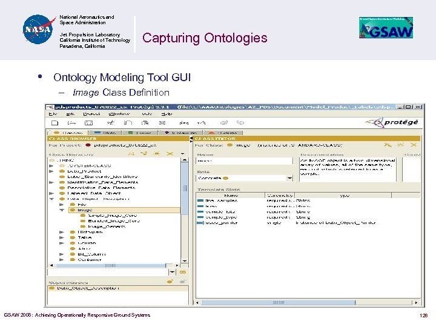Click the Template Slots horizontal scrollbar

pyautogui.click(x=306, y=302)
